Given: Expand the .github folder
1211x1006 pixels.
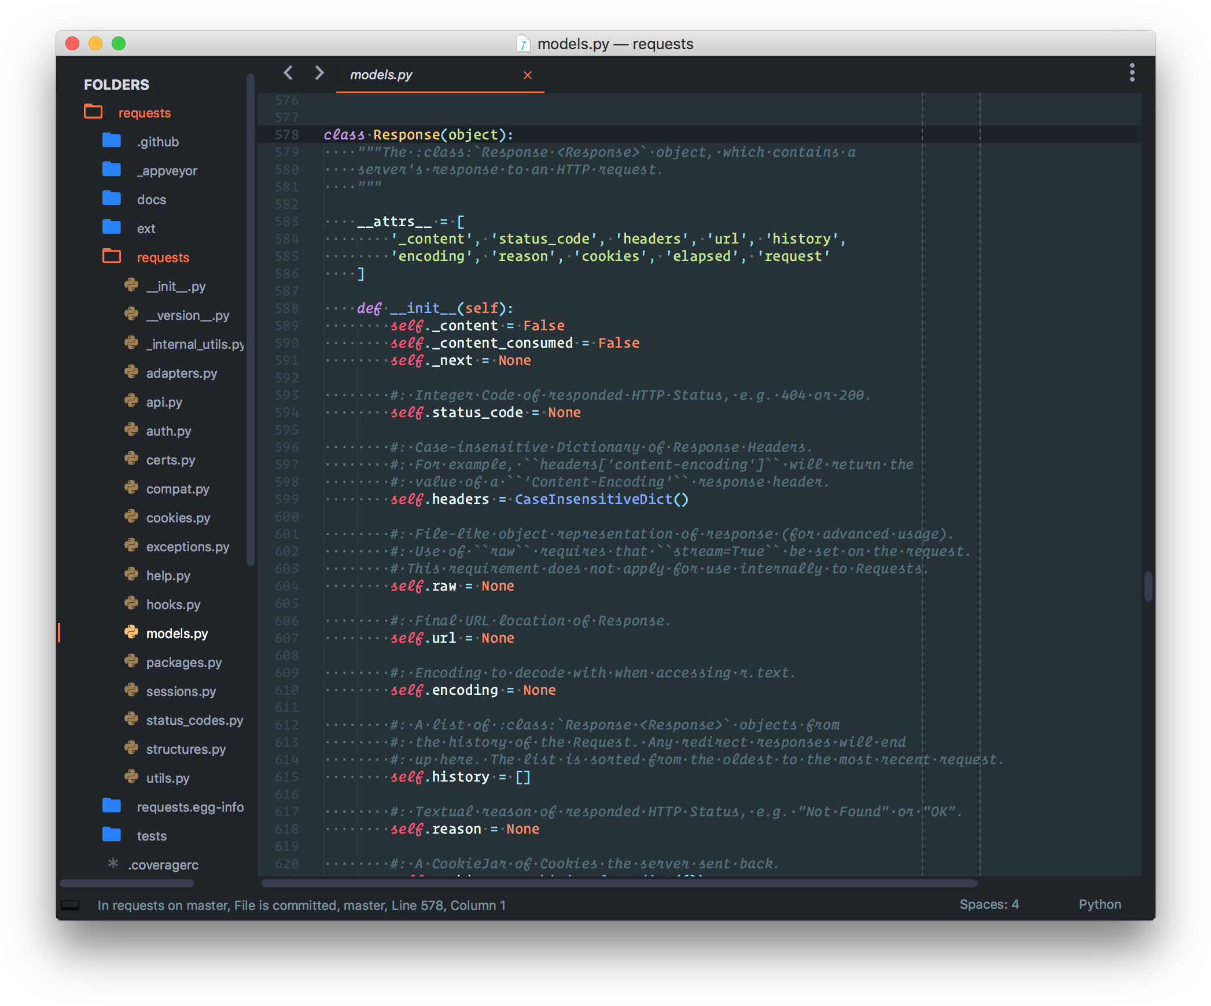Looking at the screenshot, I should (x=158, y=142).
